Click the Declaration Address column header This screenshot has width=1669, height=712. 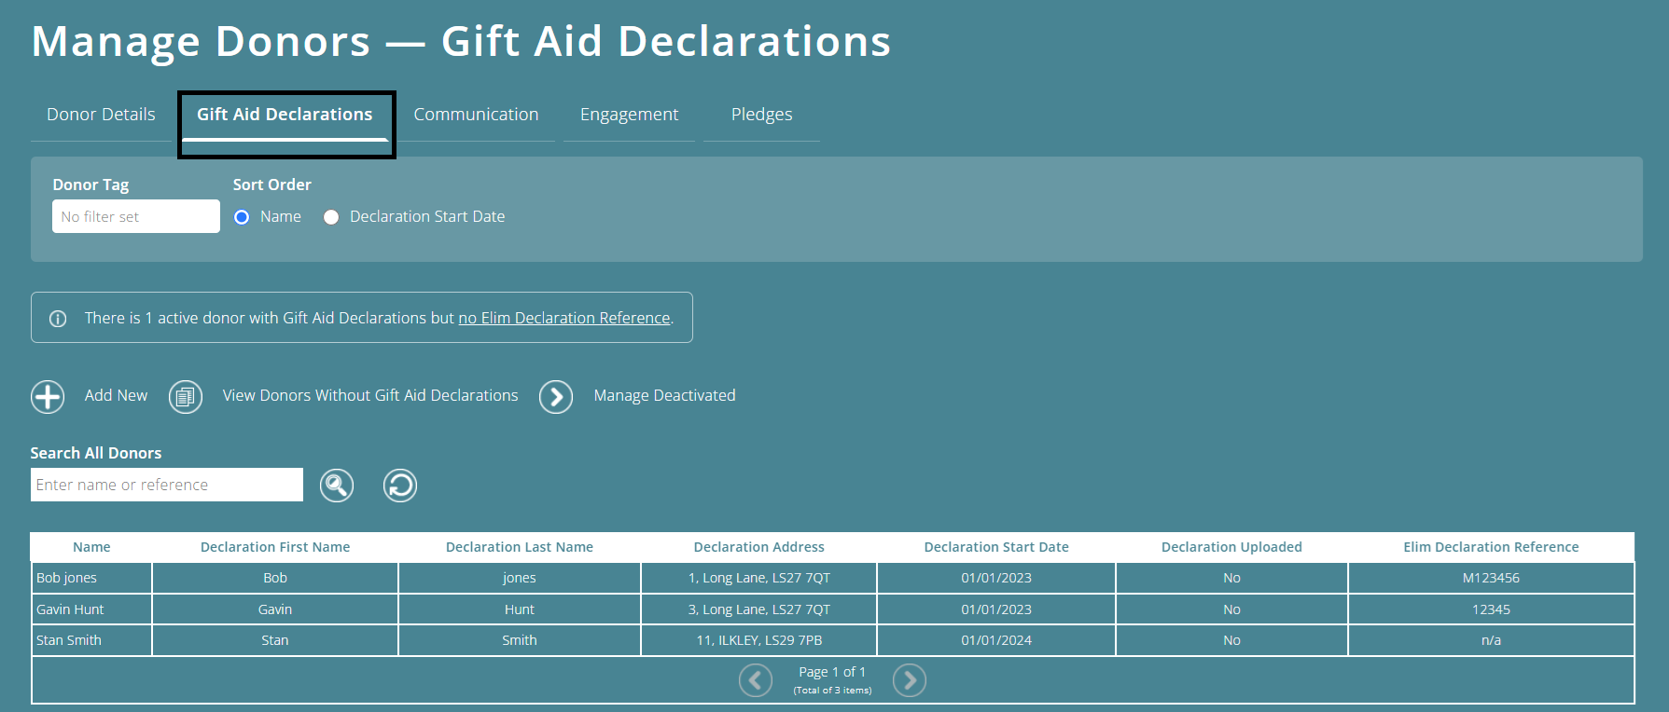coord(759,547)
